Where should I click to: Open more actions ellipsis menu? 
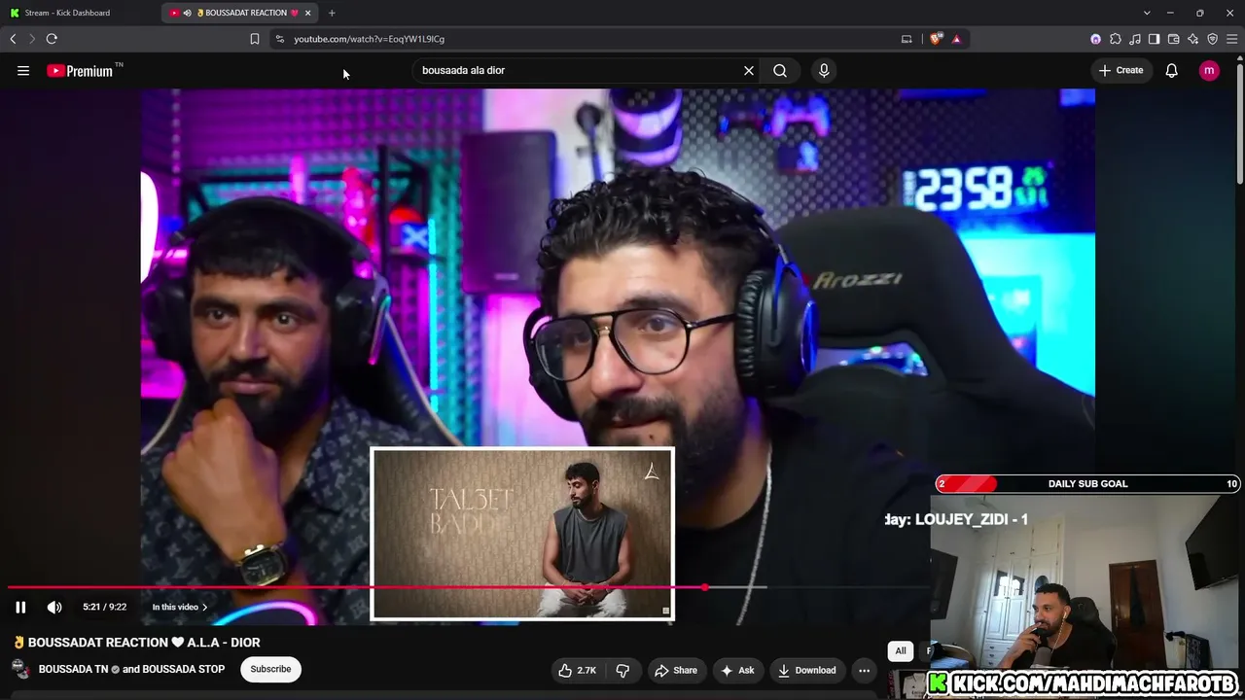point(864,670)
